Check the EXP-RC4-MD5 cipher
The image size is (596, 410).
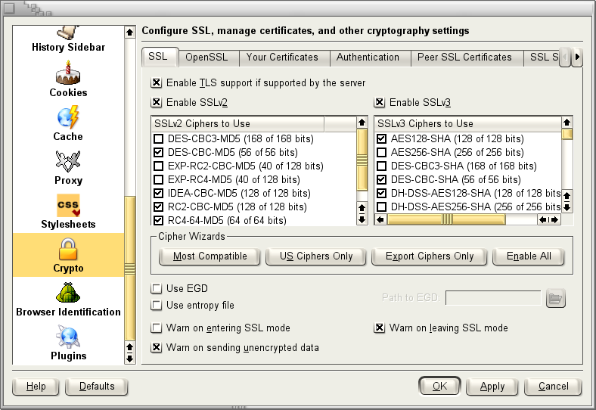(158, 179)
